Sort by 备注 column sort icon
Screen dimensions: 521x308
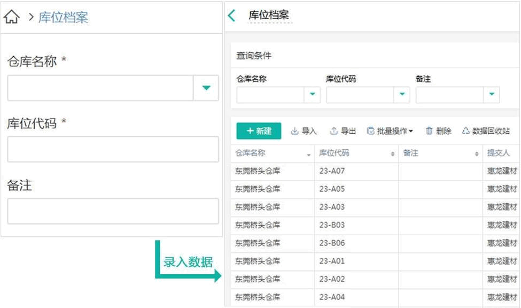click(477, 154)
